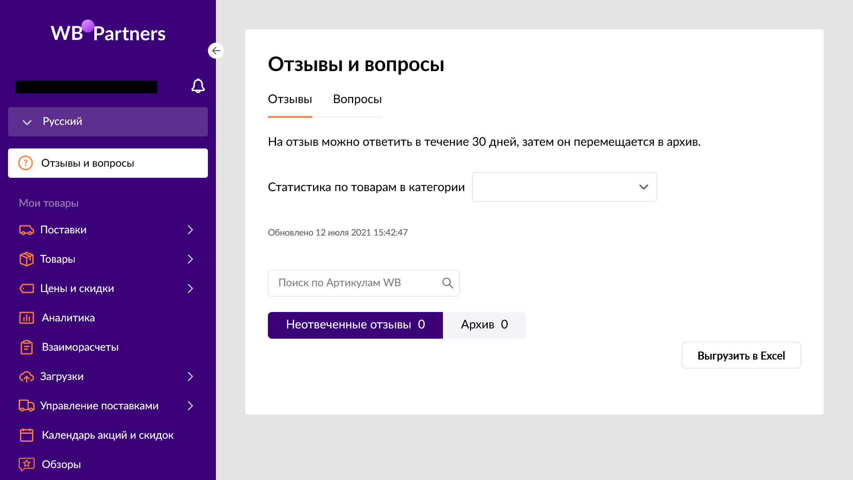Open the Русский language dropdown
Image resolution: width=853 pixels, height=480 pixels.
point(108,122)
